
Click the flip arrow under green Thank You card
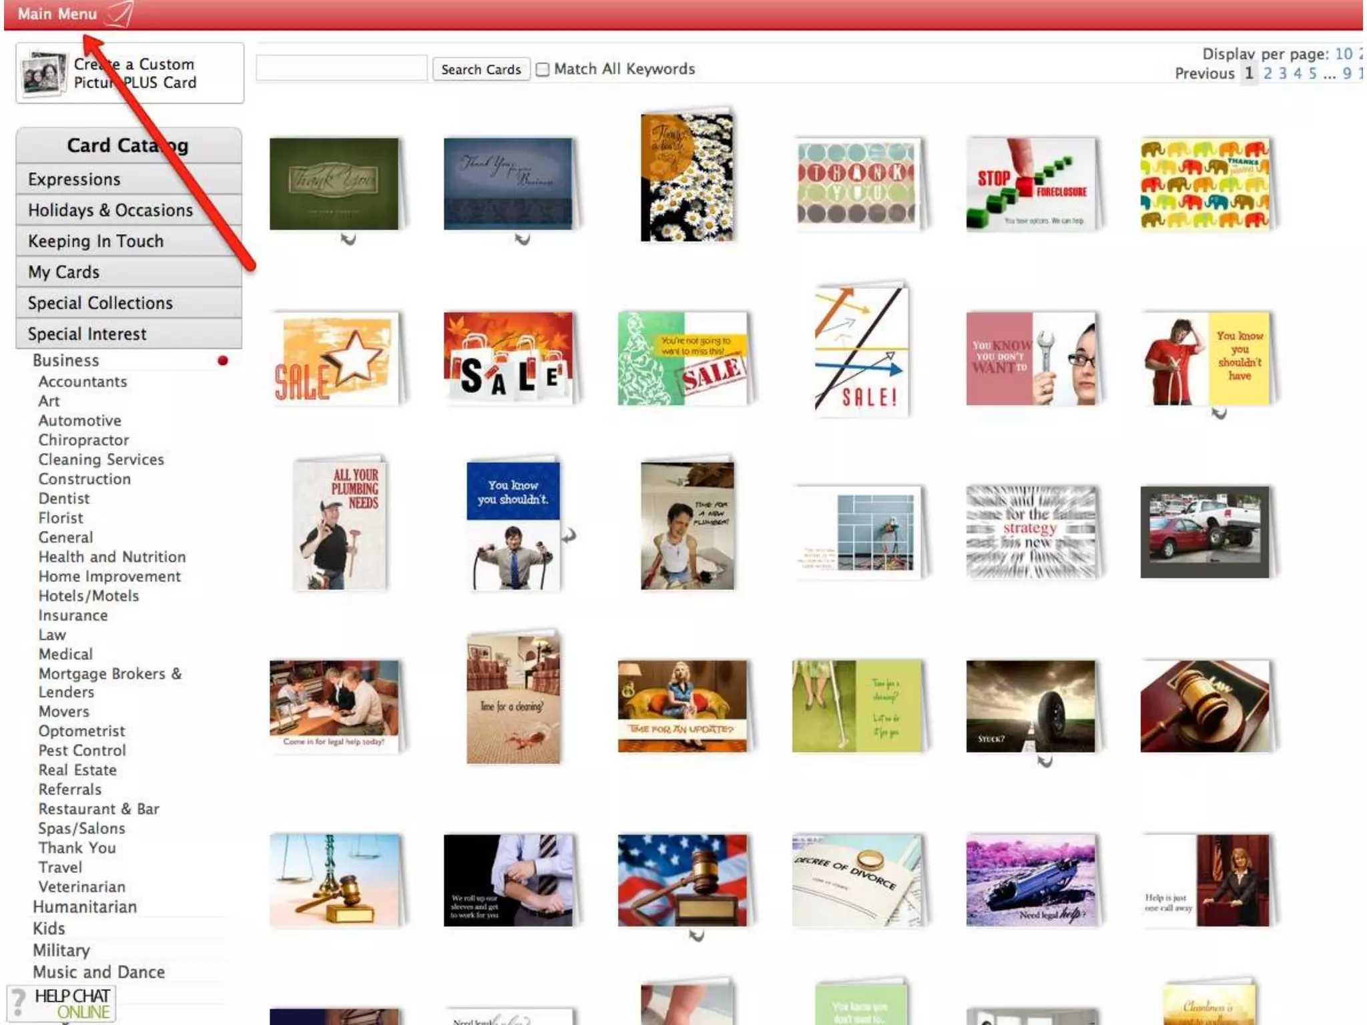tap(348, 238)
